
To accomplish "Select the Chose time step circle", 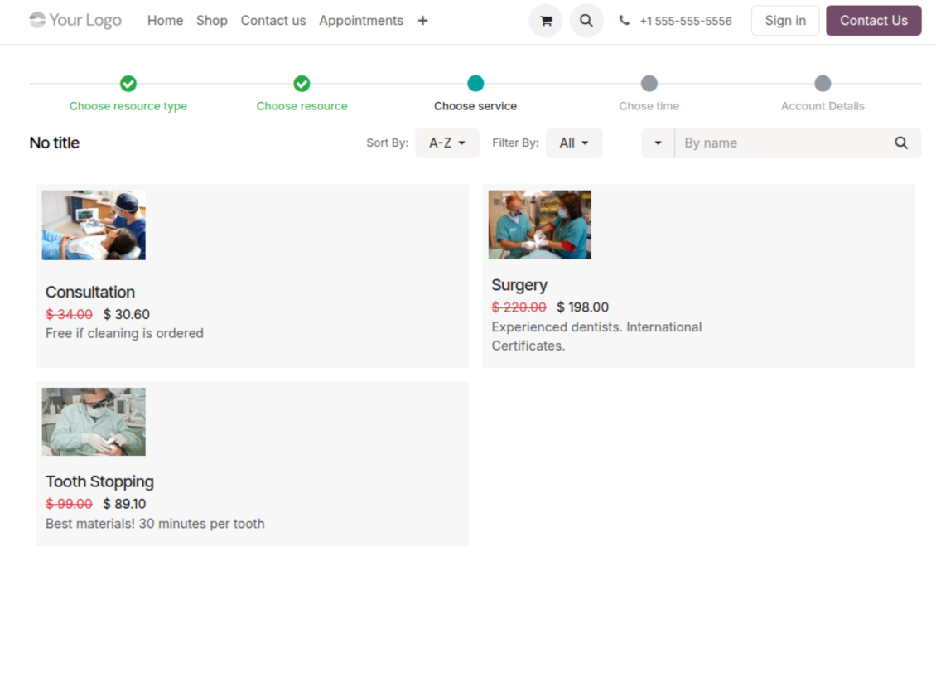I will (x=649, y=84).
